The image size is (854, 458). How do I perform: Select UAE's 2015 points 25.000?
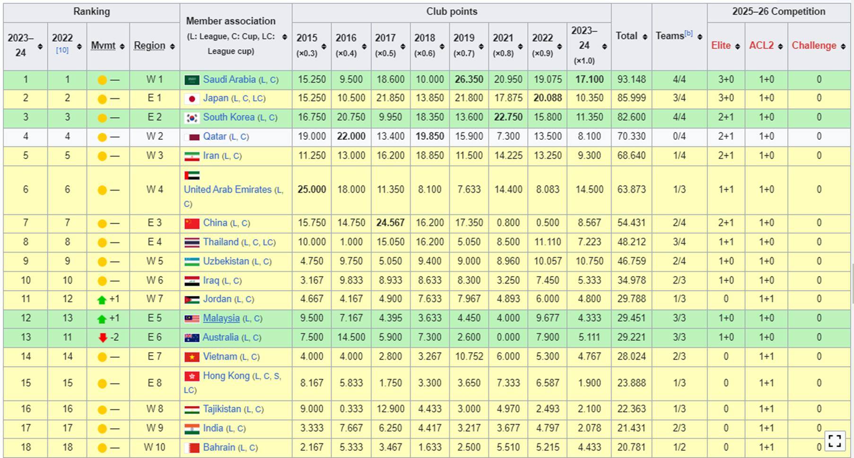tap(312, 190)
